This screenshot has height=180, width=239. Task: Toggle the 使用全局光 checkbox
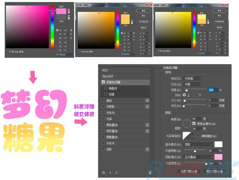[194, 124]
